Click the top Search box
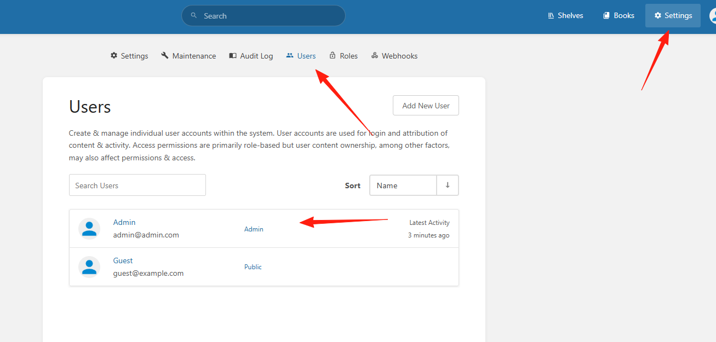This screenshot has height=342, width=716. (264, 16)
